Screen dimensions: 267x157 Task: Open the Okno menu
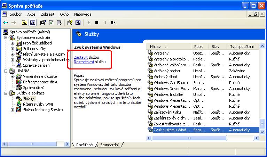tap(64, 14)
